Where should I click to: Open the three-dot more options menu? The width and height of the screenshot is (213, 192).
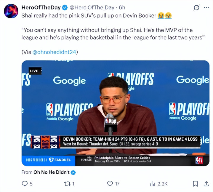click(x=206, y=8)
